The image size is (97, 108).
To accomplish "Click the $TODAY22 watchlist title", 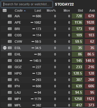I will [x=64, y=4].
